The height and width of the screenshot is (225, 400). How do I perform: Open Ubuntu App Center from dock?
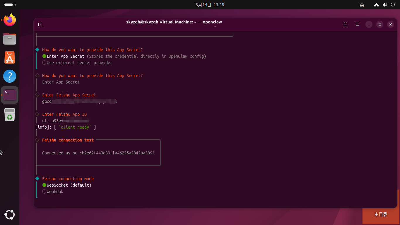(10, 57)
